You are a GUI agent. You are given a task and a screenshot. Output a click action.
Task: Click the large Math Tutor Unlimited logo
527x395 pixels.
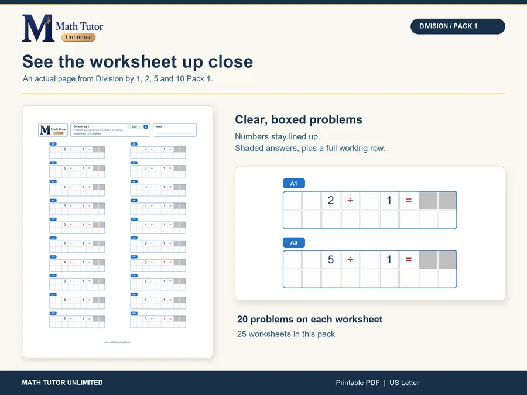point(63,28)
